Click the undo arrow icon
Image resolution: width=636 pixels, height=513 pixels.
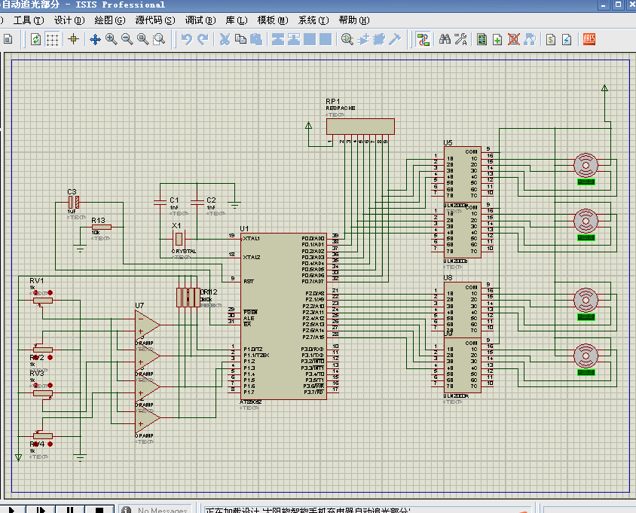pyautogui.click(x=187, y=39)
